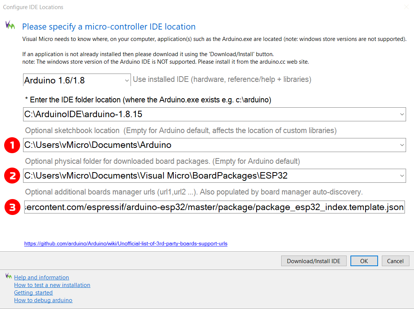Viewport: 414px width, 309px height.
Task: Expand the IDE folder location dropdown arrow
Action: 402,114
